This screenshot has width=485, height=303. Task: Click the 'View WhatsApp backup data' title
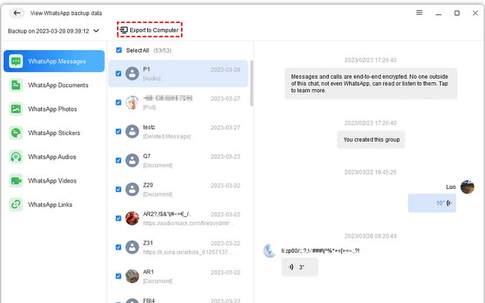click(66, 13)
